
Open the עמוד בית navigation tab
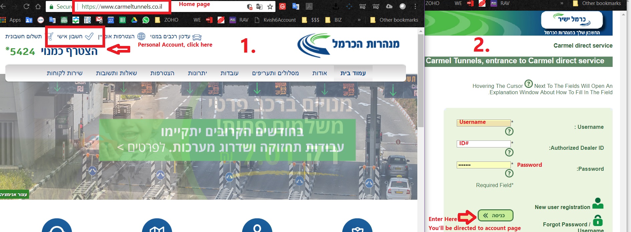tap(353, 73)
